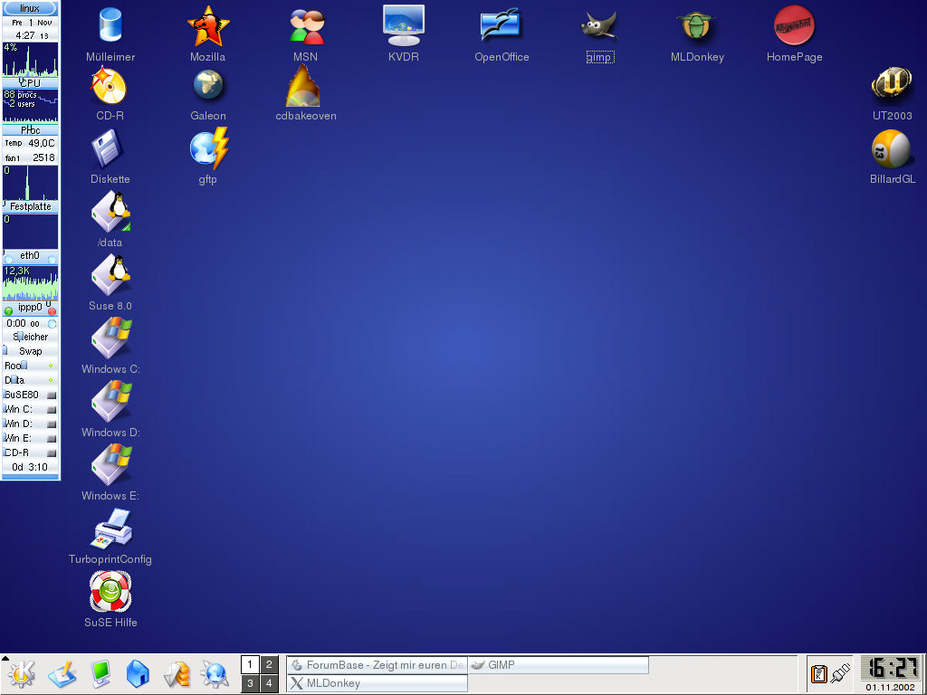Toggle mount button for Win D:

click(x=52, y=424)
